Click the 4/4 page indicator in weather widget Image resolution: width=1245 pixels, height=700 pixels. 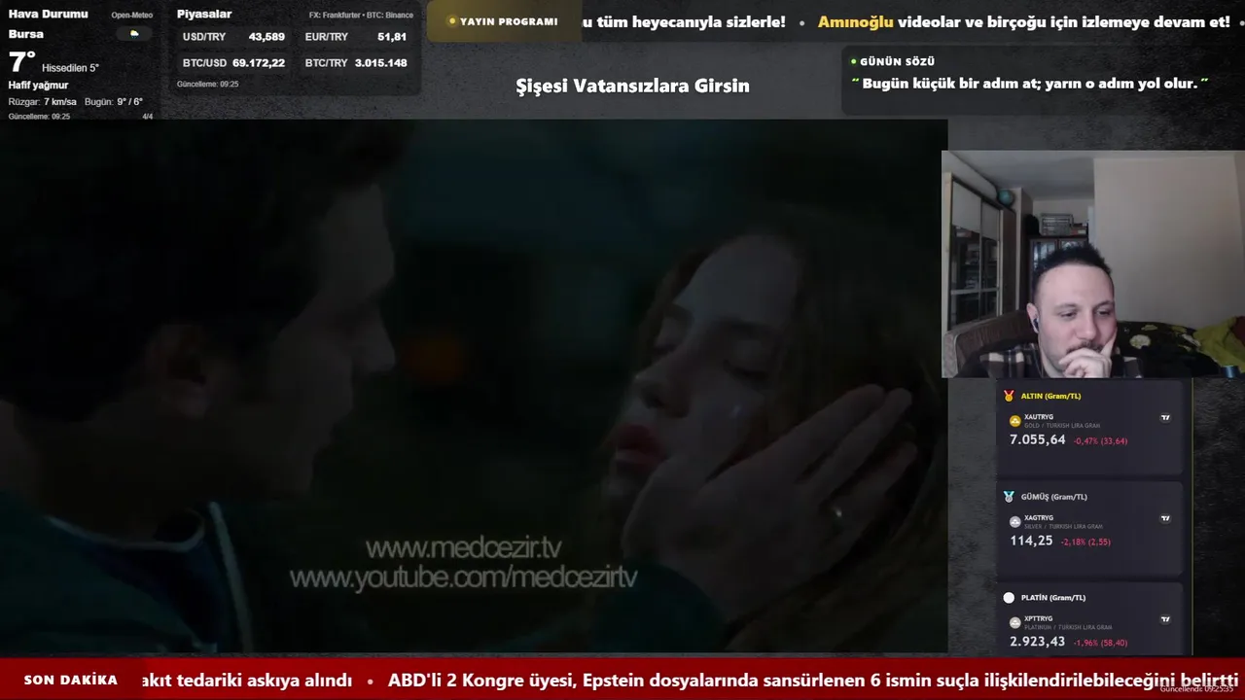(x=148, y=117)
